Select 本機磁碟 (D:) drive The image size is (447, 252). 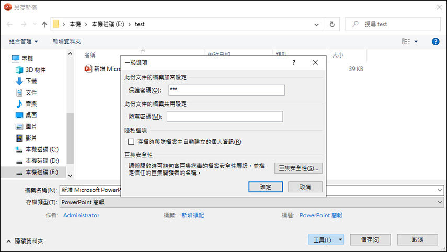pyautogui.click(x=42, y=161)
